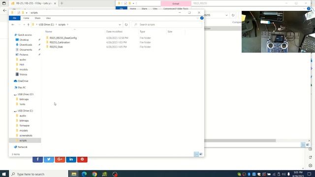
Task: Open Downloads in Quick access
Action: (26, 45)
